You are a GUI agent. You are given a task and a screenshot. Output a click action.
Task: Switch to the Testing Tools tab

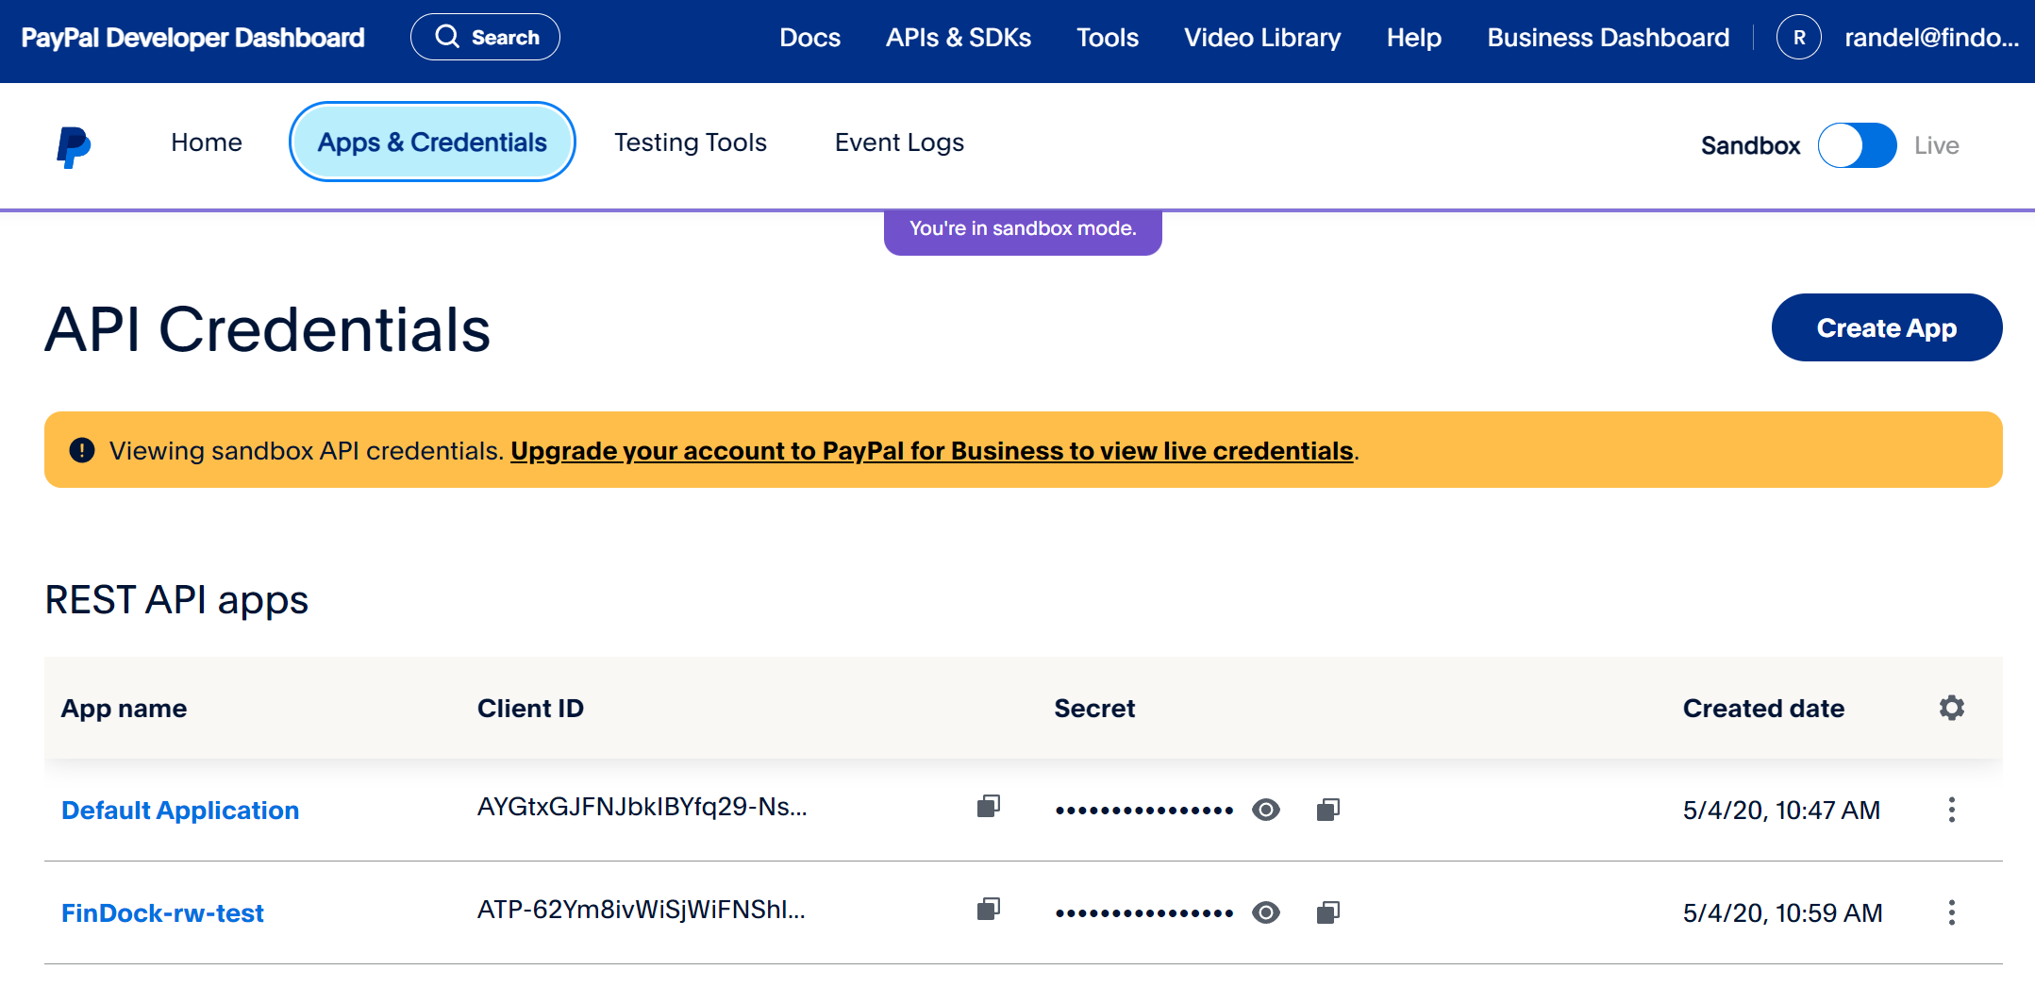690,142
